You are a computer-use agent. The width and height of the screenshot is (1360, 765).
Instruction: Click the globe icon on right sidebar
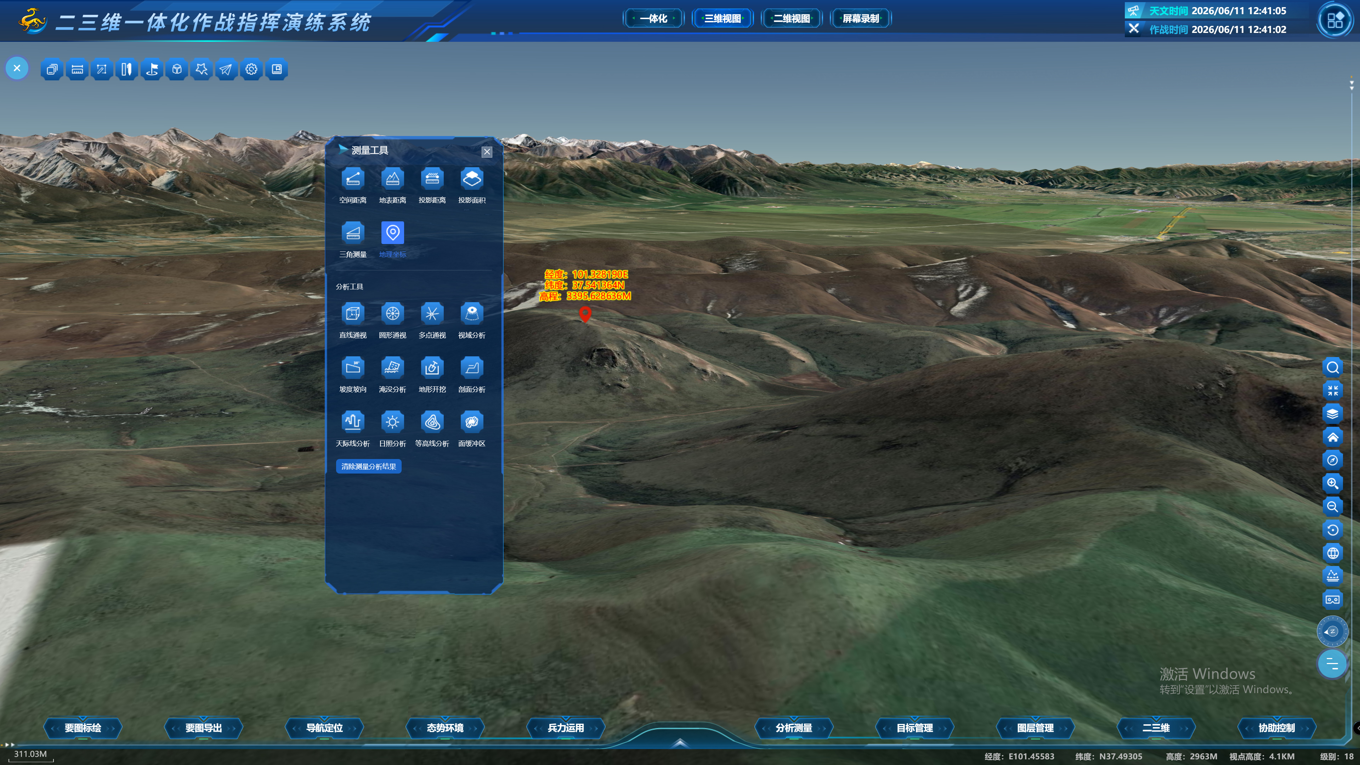click(1332, 553)
